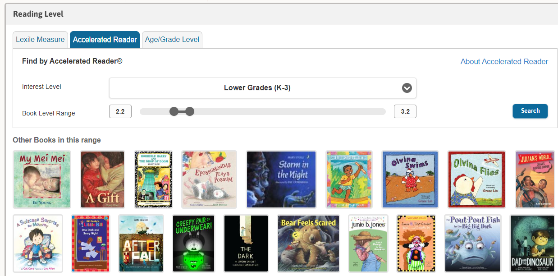Select the Accelerated Reader tab
The image size is (558, 276).
pyautogui.click(x=105, y=40)
